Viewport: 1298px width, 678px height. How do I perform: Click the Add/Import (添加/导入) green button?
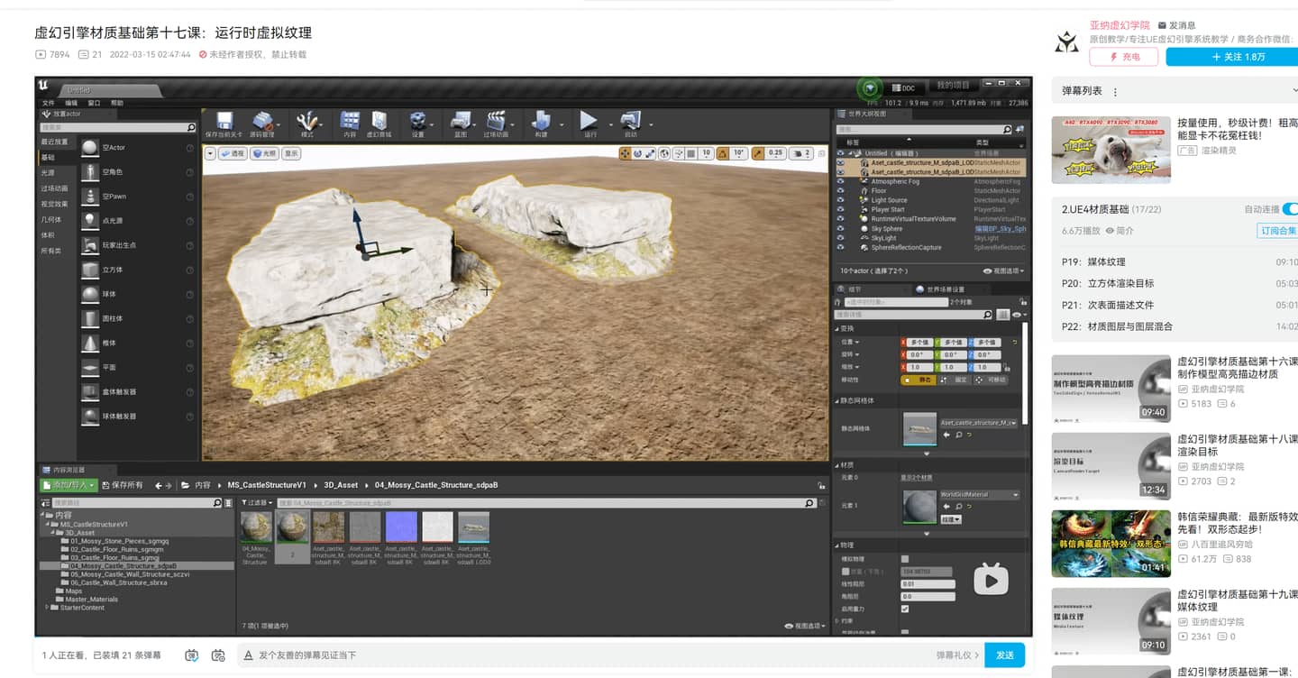68,485
